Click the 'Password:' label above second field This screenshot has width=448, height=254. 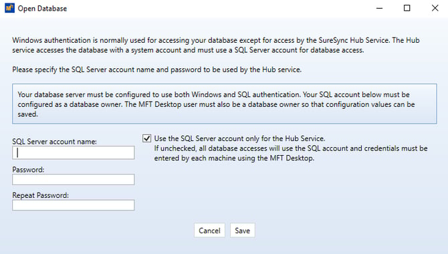(28, 169)
